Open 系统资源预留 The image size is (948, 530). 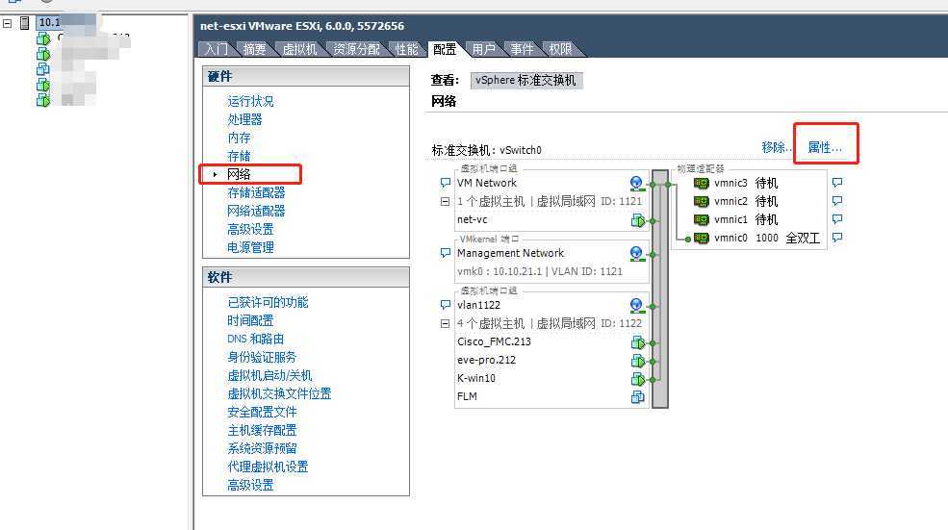pyautogui.click(x=262, y=448)
